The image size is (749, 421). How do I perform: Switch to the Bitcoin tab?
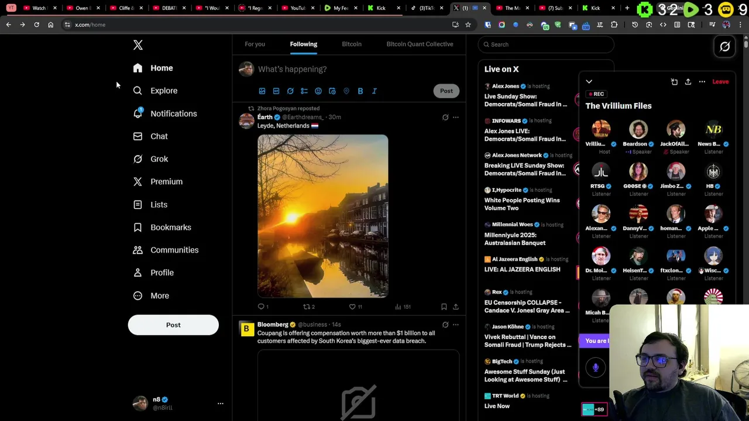352,44
